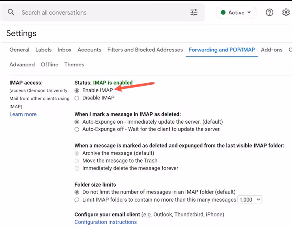The width and height of the screenshot is (292, 228).
Task: Select Do not limit messages option
Action: (77, 192)
